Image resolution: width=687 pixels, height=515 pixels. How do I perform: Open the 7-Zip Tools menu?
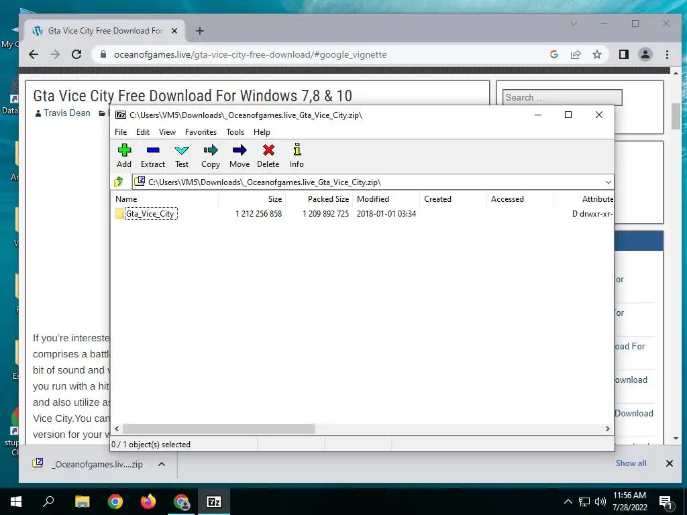tap(235, 132)
